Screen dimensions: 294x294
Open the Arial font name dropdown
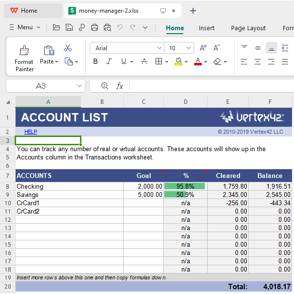[159, 48]
